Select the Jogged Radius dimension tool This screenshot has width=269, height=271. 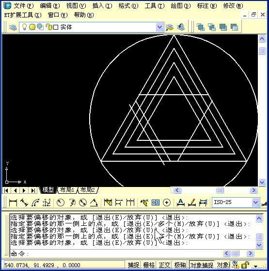point(72,203)
